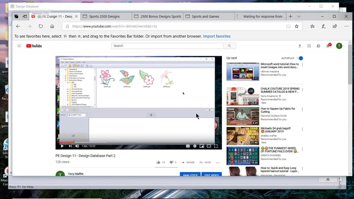Open the YouTube upload video icon
Viewport: 354px width, 199px height.
300,46
